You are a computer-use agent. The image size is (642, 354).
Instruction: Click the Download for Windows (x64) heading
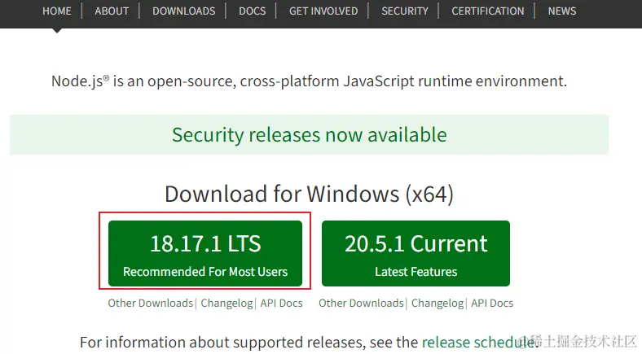tap(309, 194)
